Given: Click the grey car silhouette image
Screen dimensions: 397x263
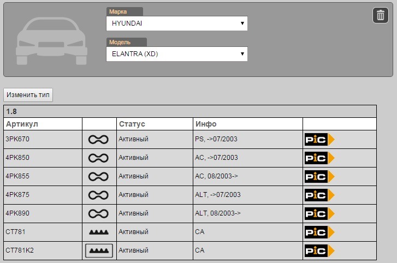Looking at the screenshot, I should click(52, 41).
